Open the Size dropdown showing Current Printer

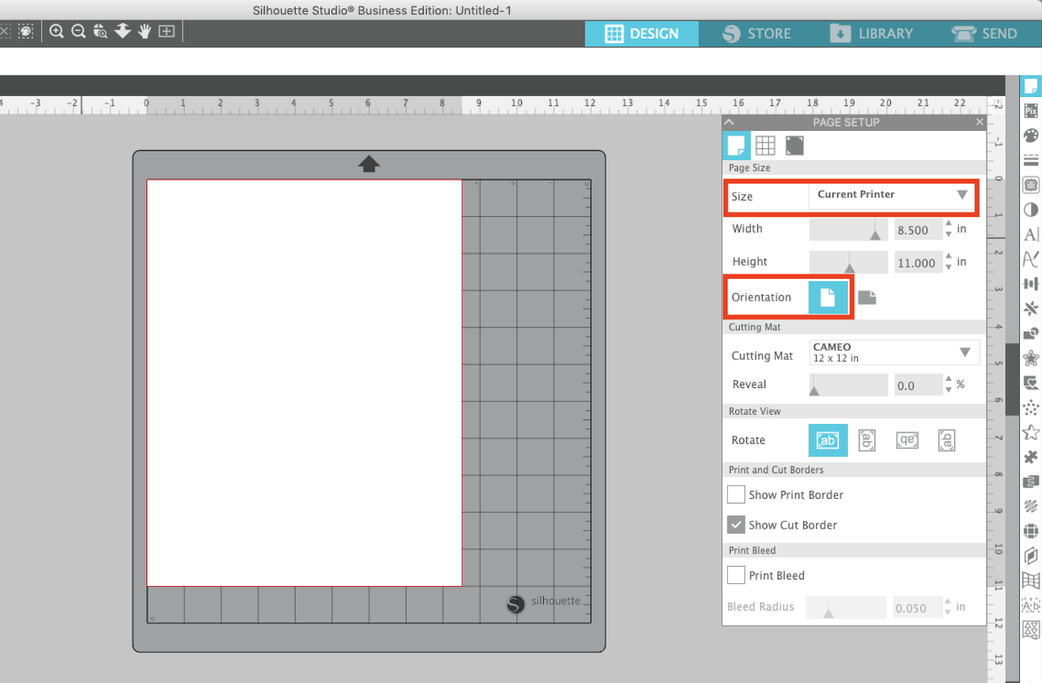[x=892, y=195]
